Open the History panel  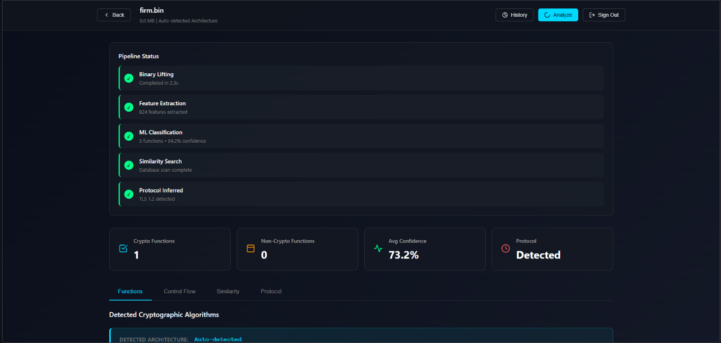514,15
